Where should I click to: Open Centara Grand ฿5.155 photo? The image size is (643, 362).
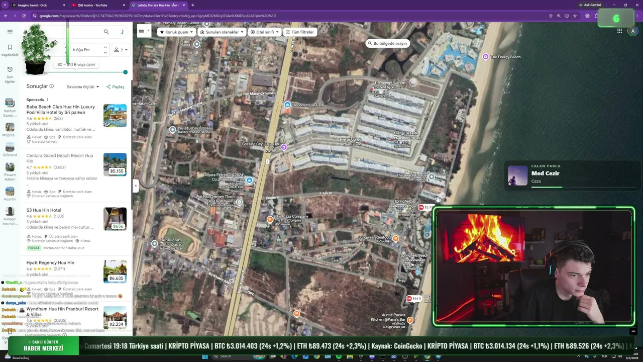tap(115, 164)
